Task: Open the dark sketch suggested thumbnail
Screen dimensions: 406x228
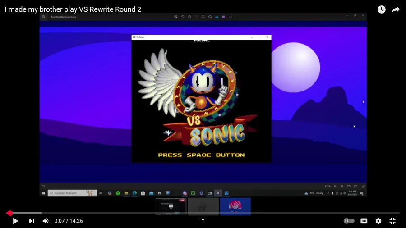Action: 203,206
